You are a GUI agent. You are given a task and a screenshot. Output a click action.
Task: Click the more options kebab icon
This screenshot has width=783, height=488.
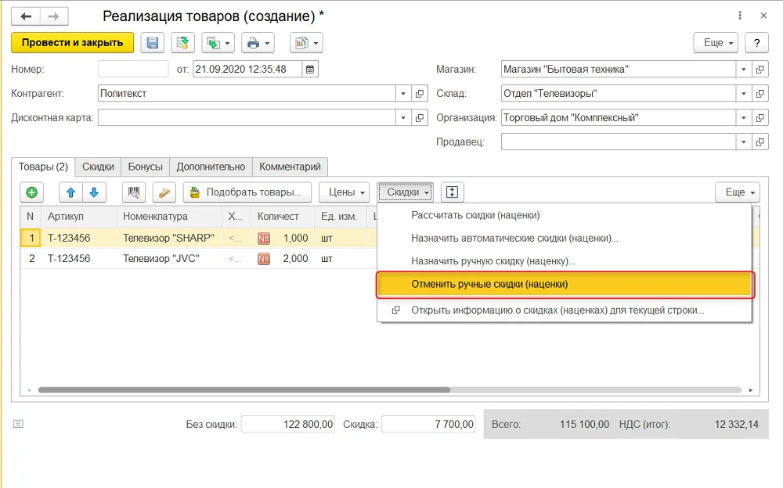click(x=740, y=16)
